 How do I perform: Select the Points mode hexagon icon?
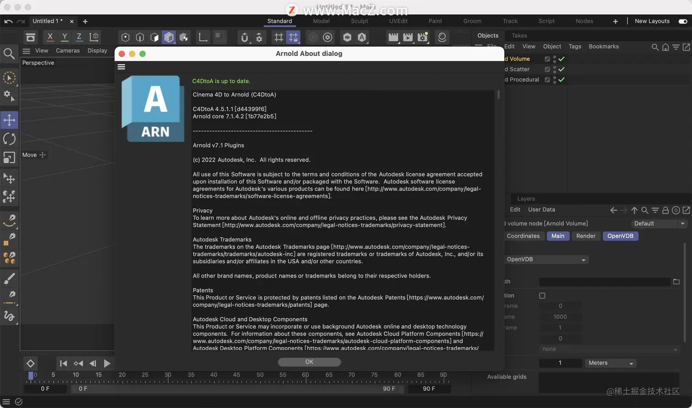[x=125, y=38]
